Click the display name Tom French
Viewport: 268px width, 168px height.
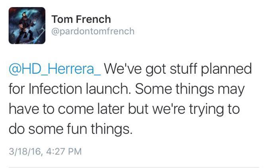pyautogui.click(x=81, y=19)
